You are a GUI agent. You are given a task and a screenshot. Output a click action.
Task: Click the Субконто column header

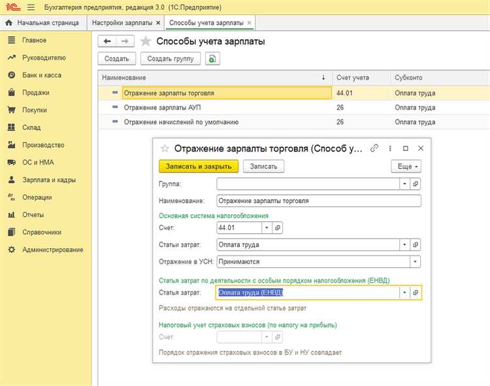point(440,78)
